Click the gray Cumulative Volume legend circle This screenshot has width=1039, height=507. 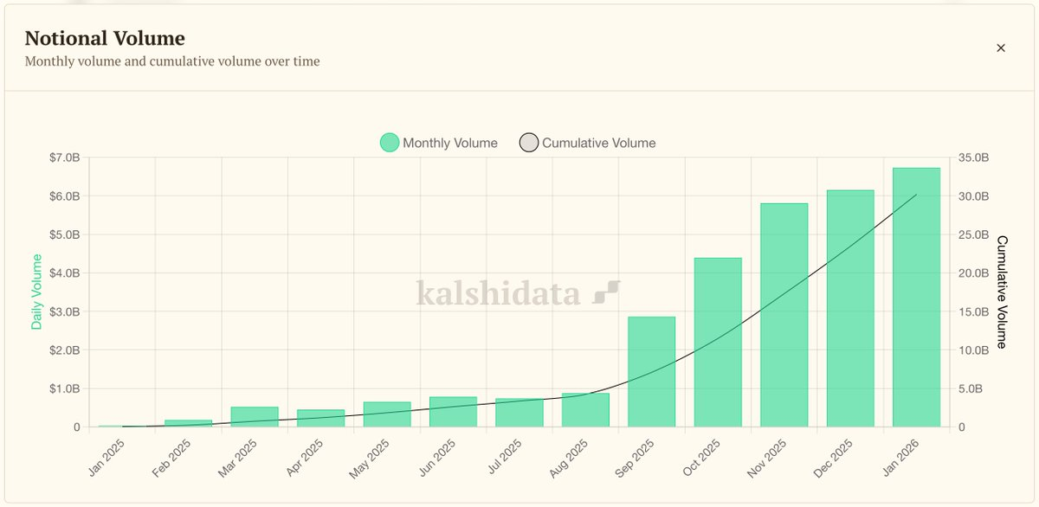point(528,142)
